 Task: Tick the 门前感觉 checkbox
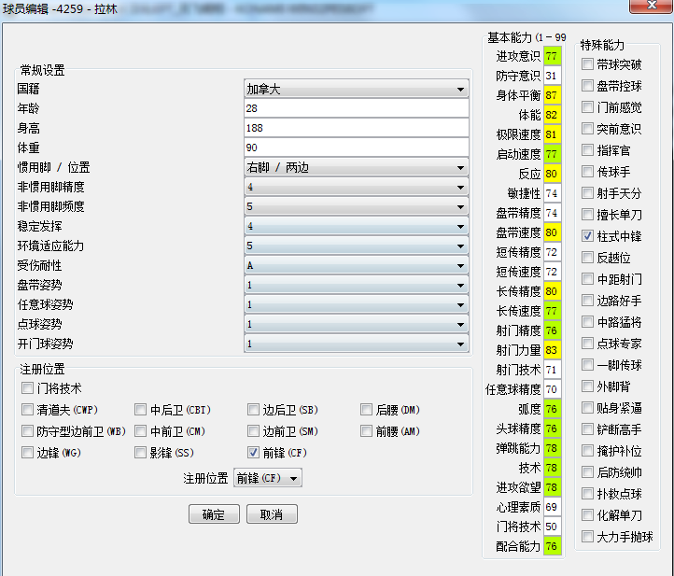587,107
